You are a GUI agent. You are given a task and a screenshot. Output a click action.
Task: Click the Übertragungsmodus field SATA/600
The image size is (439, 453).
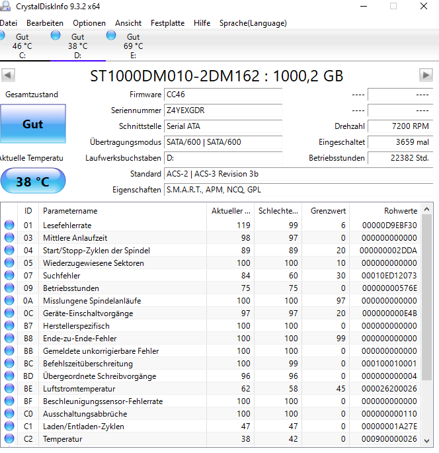point(223,142)
